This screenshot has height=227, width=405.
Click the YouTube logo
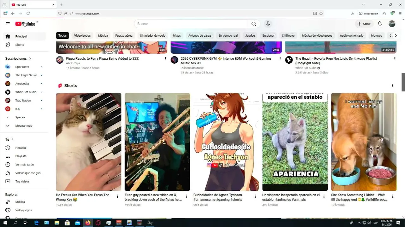tap(25, 24)
